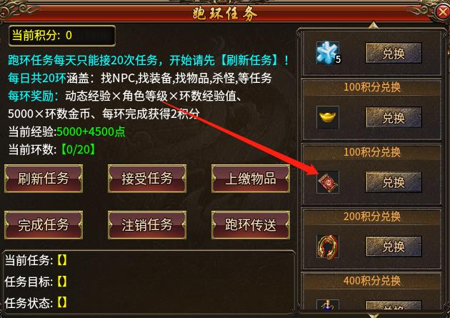This screenshot has height=318, width=450.
Task: Click the 当前积分 score field
Action: 62,36
